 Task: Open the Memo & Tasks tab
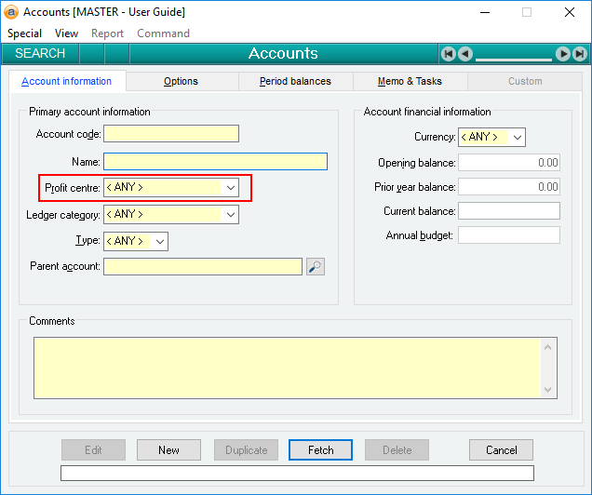point(410,82)
